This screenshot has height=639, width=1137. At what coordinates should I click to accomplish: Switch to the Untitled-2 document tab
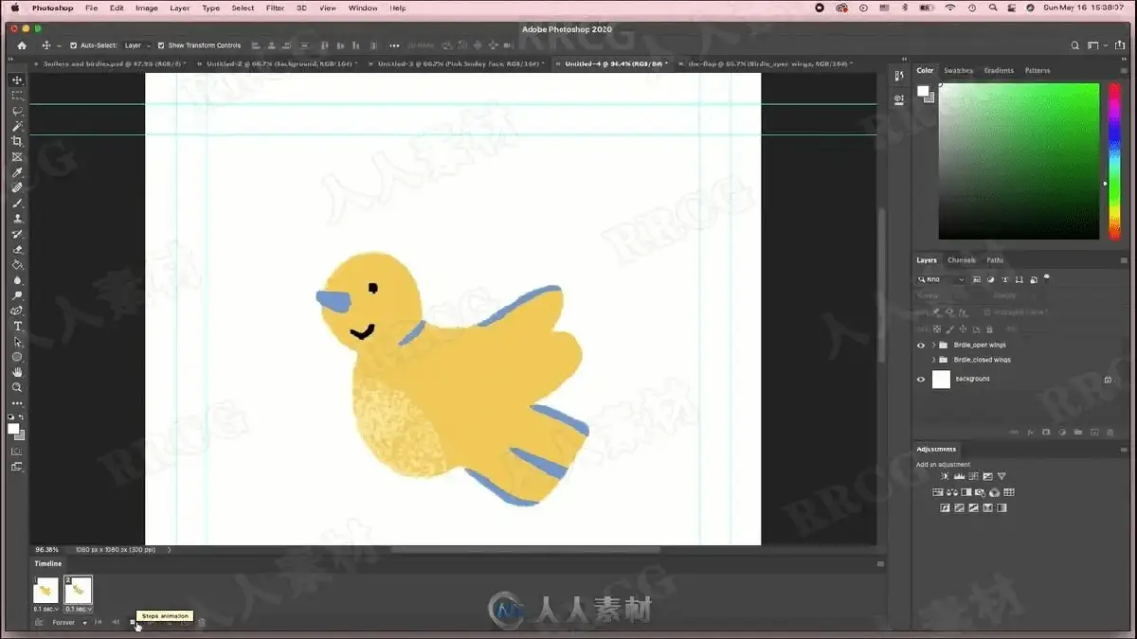[x=279, y=63]
